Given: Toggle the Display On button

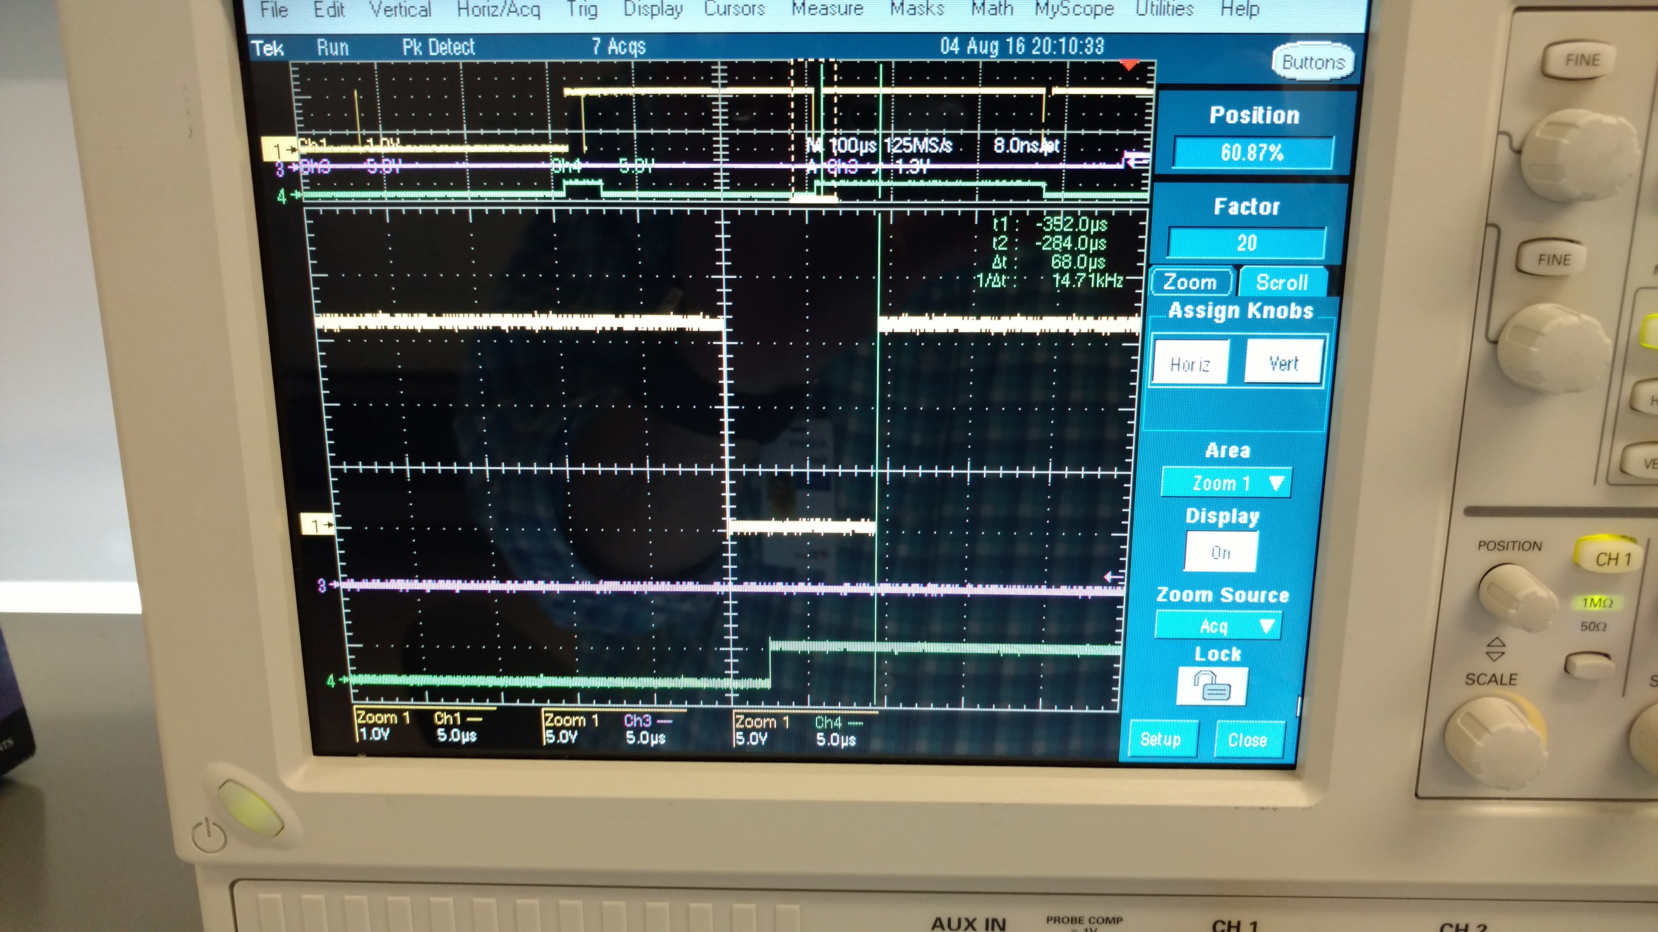Looking at the screenshot, I should pyautogui.click(x=1220, y=553).
